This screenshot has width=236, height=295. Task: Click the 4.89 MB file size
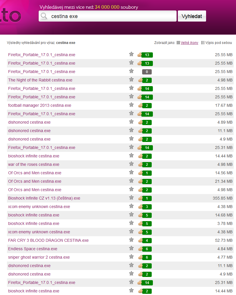coord(225,122)
